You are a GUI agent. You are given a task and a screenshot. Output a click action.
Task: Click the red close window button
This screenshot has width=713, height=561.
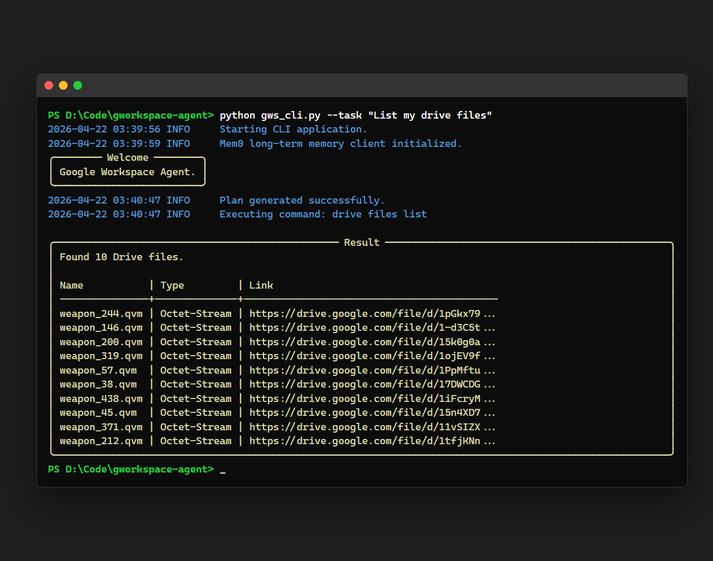tap(49, 86)
